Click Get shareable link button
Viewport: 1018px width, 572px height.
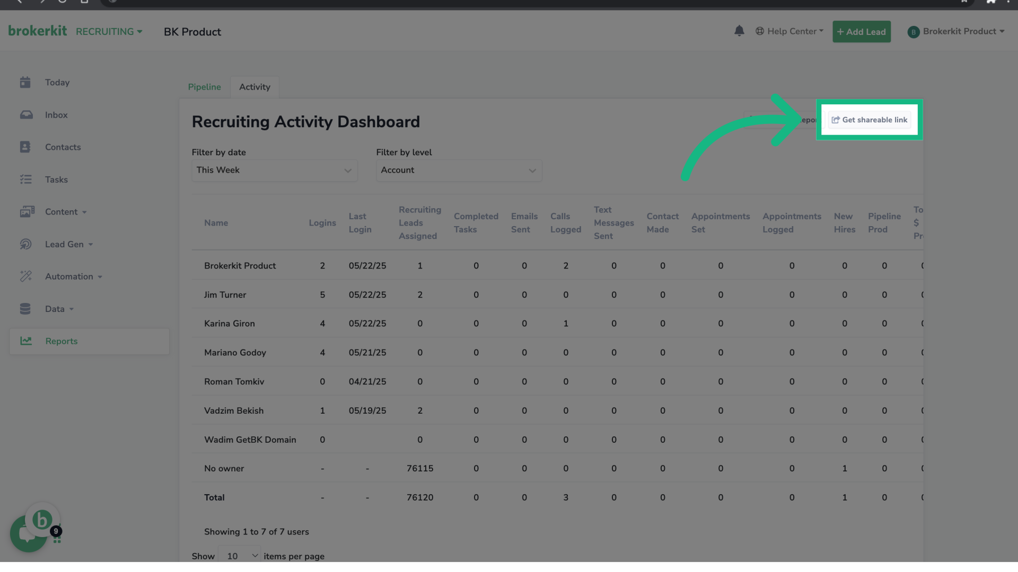870,120
